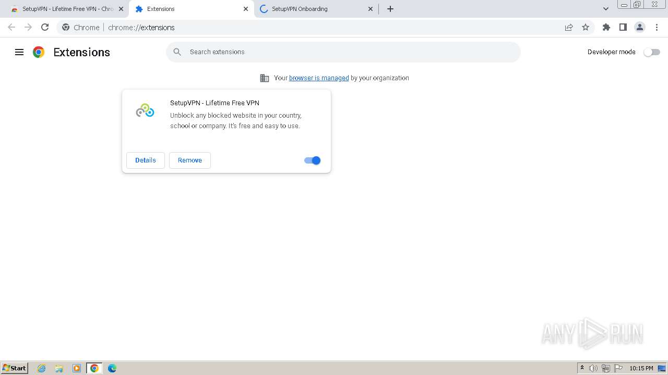Screen dimensions: 668x375
Task: Launch Microsoft Edge from taskbar
Action: [x=112, y=368]
